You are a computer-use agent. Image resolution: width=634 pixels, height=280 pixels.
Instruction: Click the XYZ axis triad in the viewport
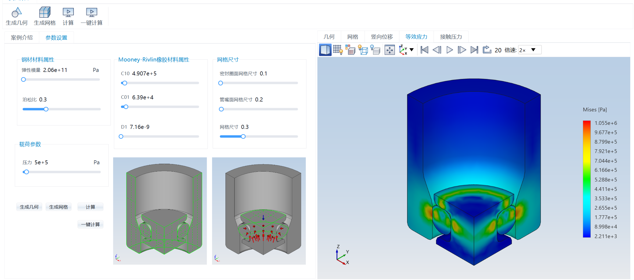tap(342, 255)
